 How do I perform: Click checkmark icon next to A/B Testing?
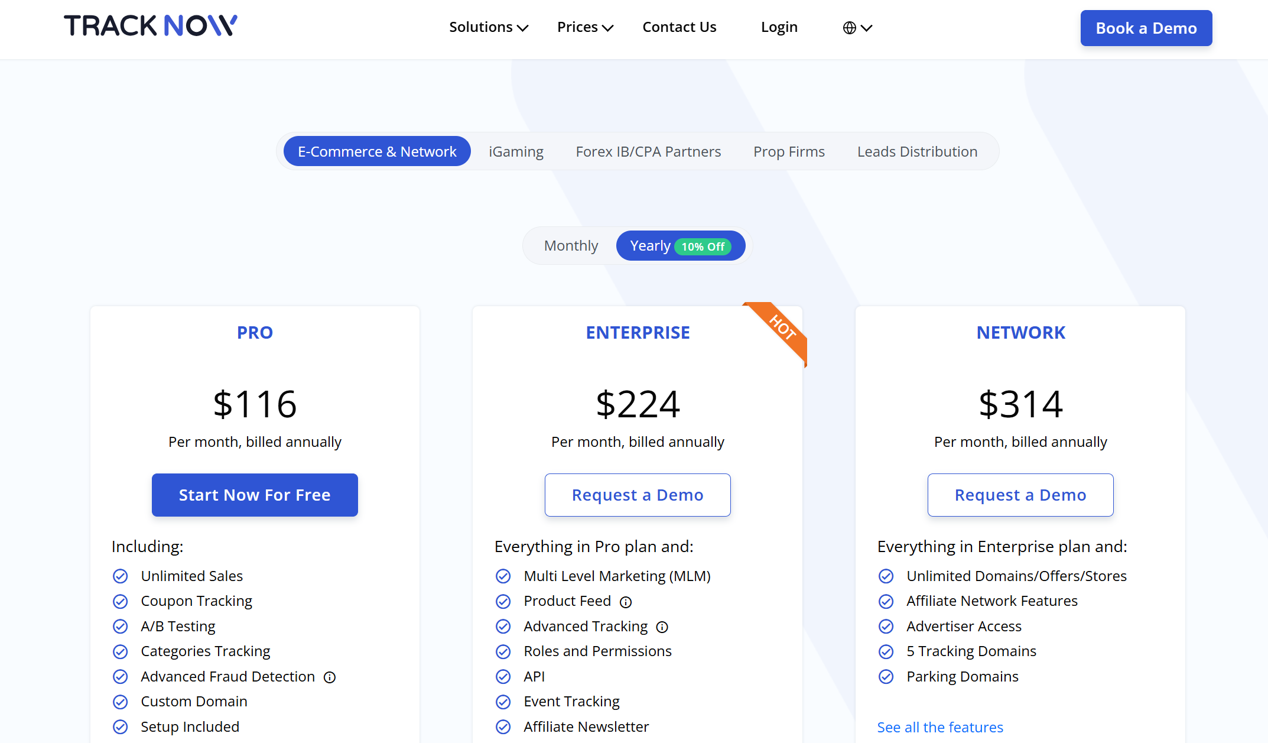(120, 626)
